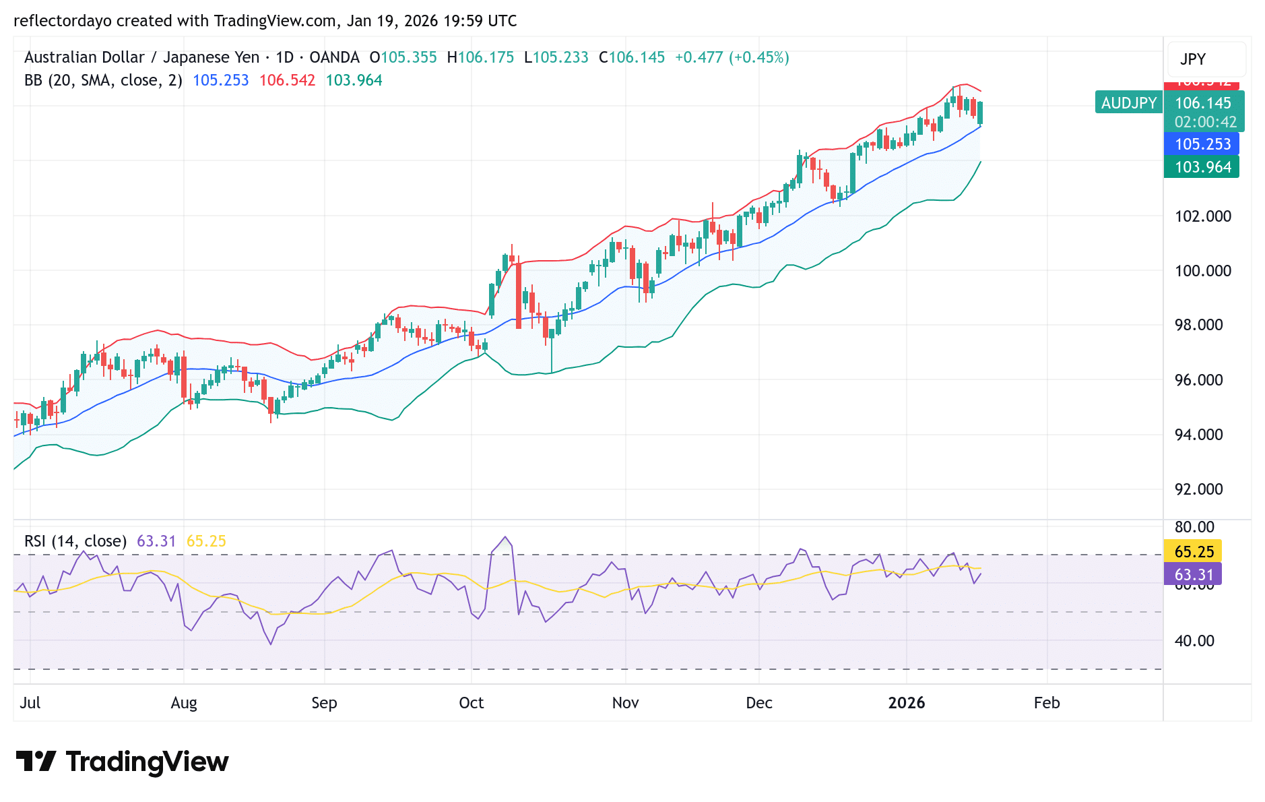Click the Oct label on the time axis
Image resolution: width=1265 pixels, height=802 pixels.
pos(472,702)
